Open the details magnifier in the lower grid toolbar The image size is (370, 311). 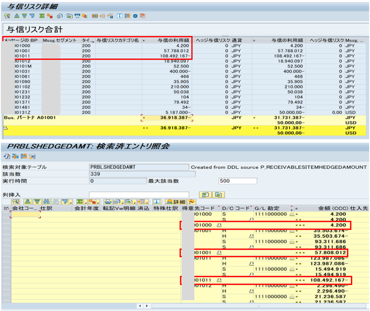pyautogui.click(x=15, y=202)
